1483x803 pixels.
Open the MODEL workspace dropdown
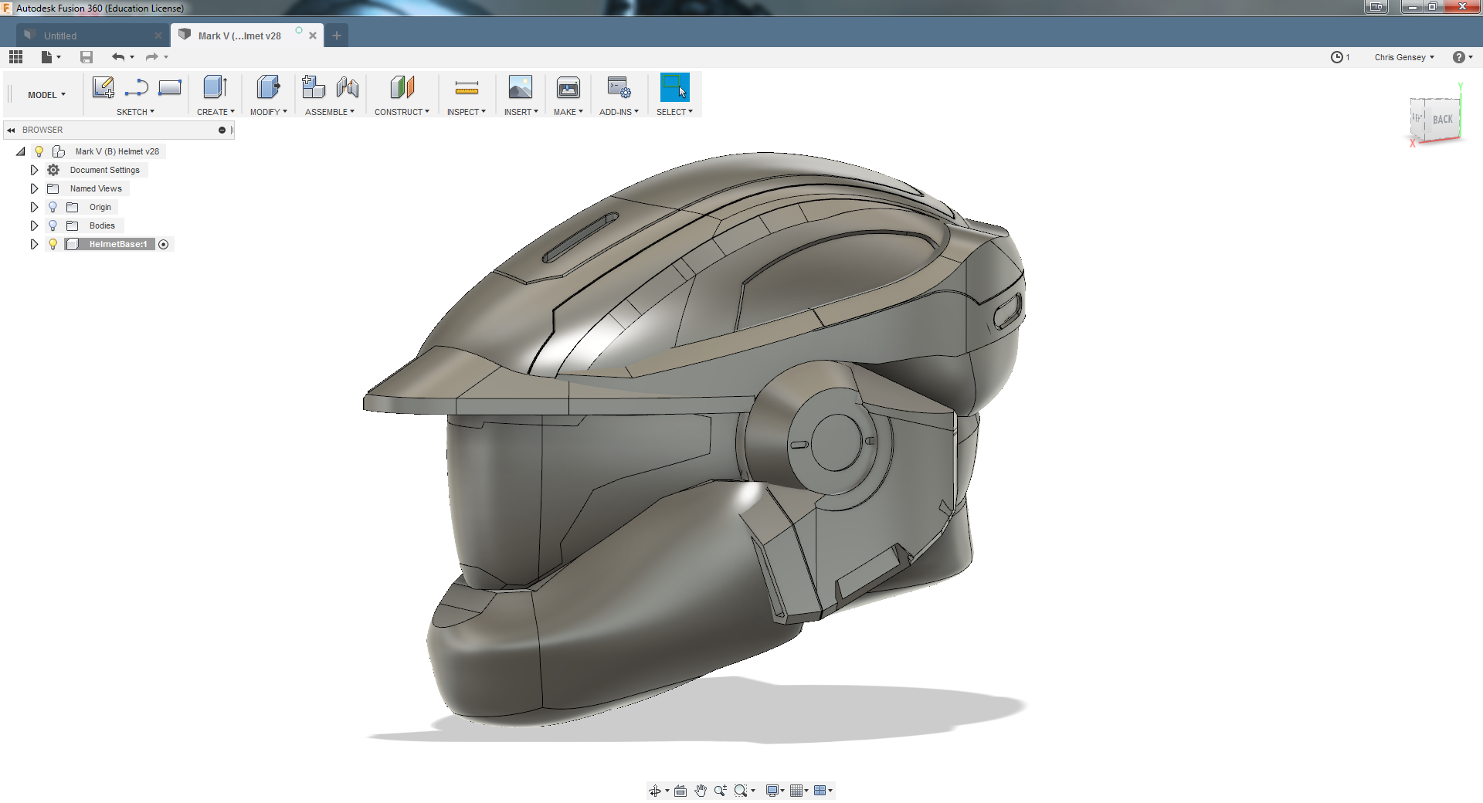point(46,95)
